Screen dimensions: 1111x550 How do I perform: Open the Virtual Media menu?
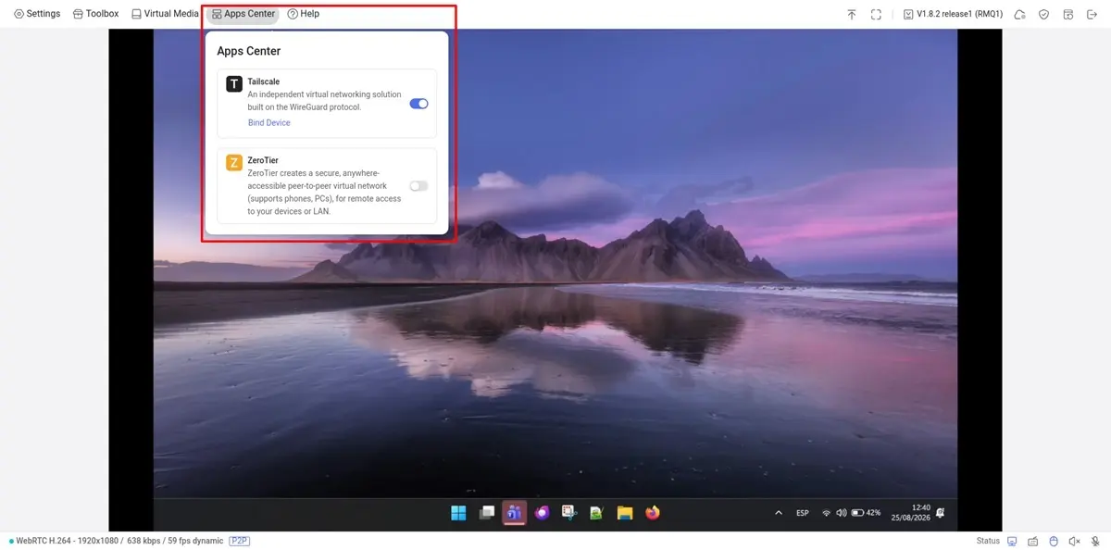coord(165,14)
